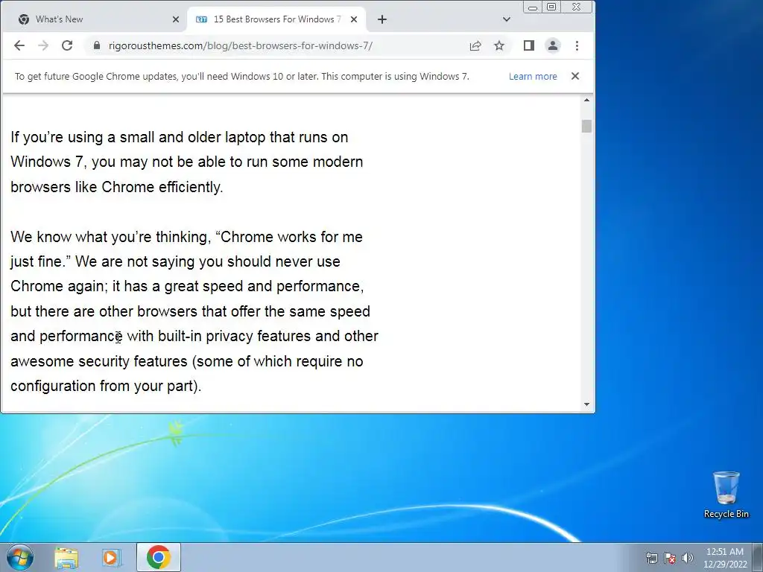Open a new tab with plus button

point(382,19)
